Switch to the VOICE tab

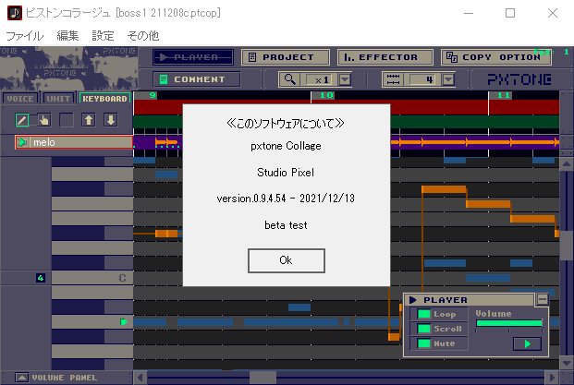20,99
